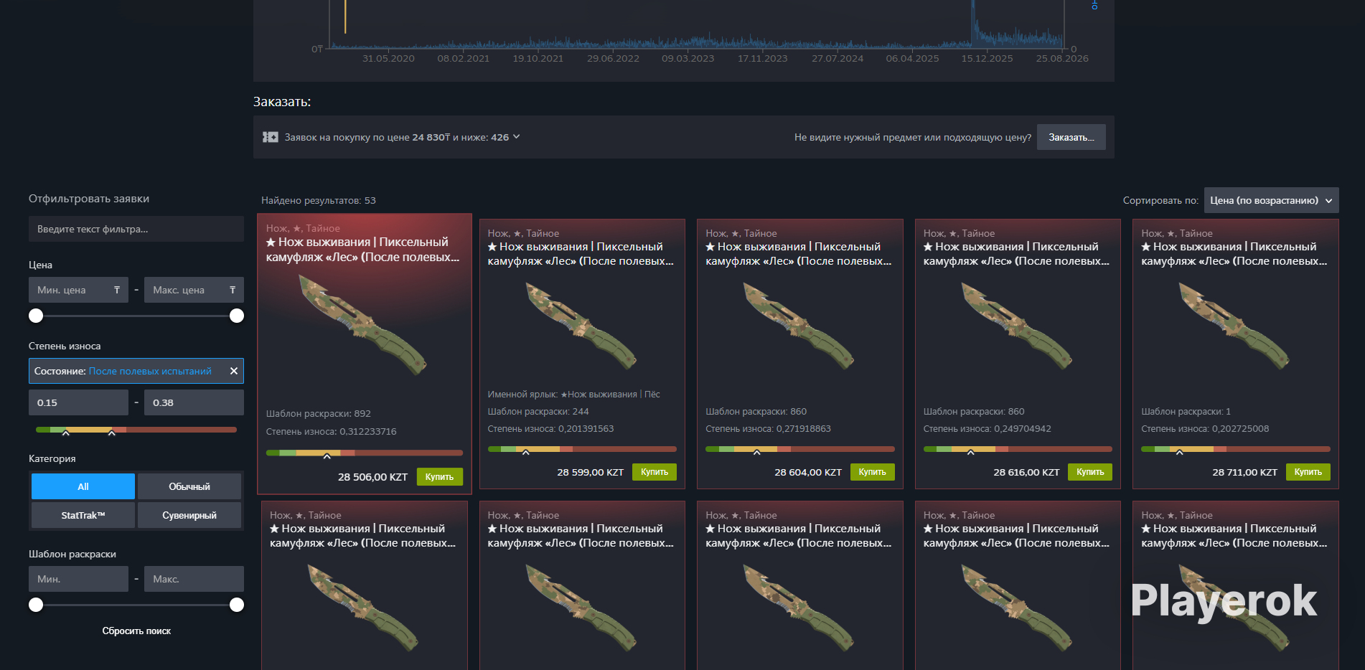This screenshot has height=670, width=1365.
Task: Click wear value 'Степень износа: 0,249704942'
Action: (987, 429)
